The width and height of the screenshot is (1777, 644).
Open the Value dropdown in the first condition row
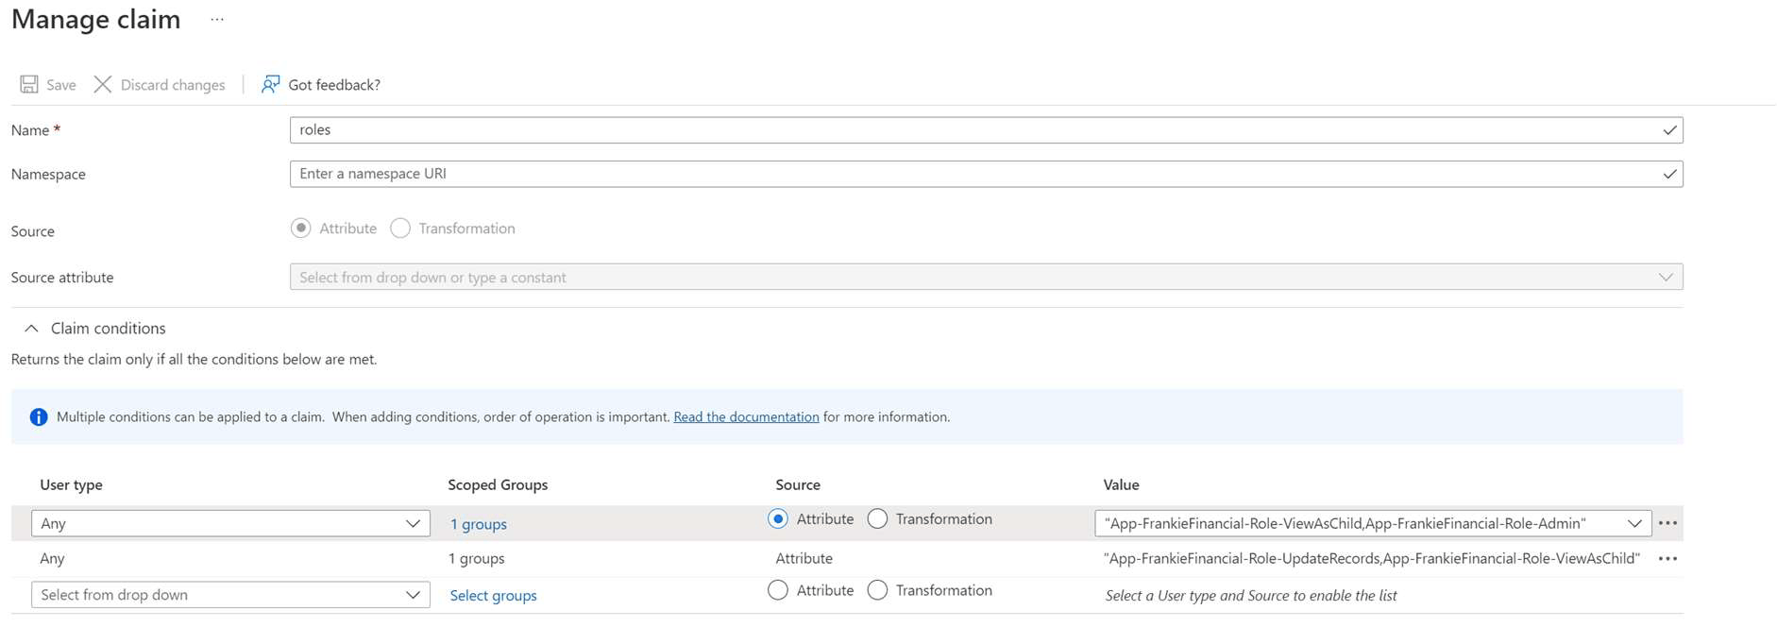(x=1633, y=523)
